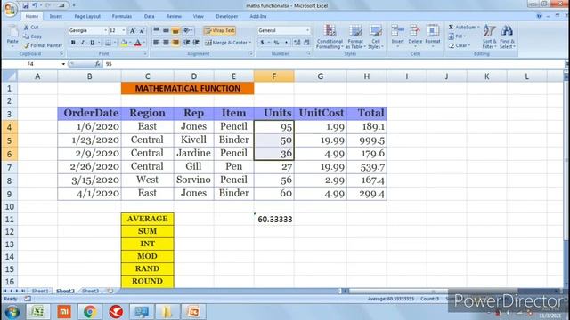
Task: Open the General number format dropdown
Action: (x=307, y=31)
